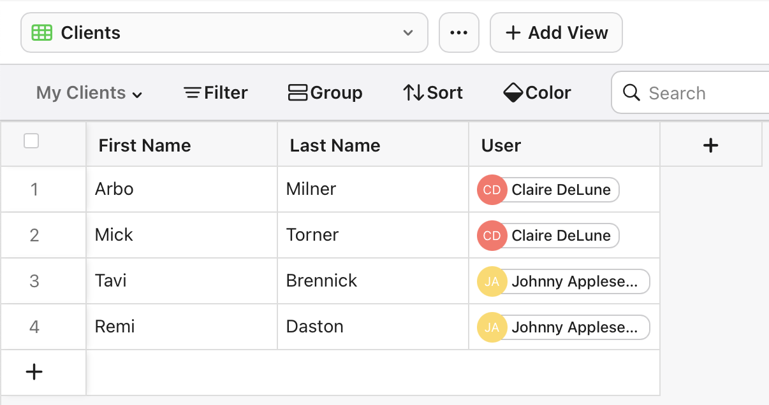
Task: Click the green grid icon next to Clients
Action: coord(41,32)
